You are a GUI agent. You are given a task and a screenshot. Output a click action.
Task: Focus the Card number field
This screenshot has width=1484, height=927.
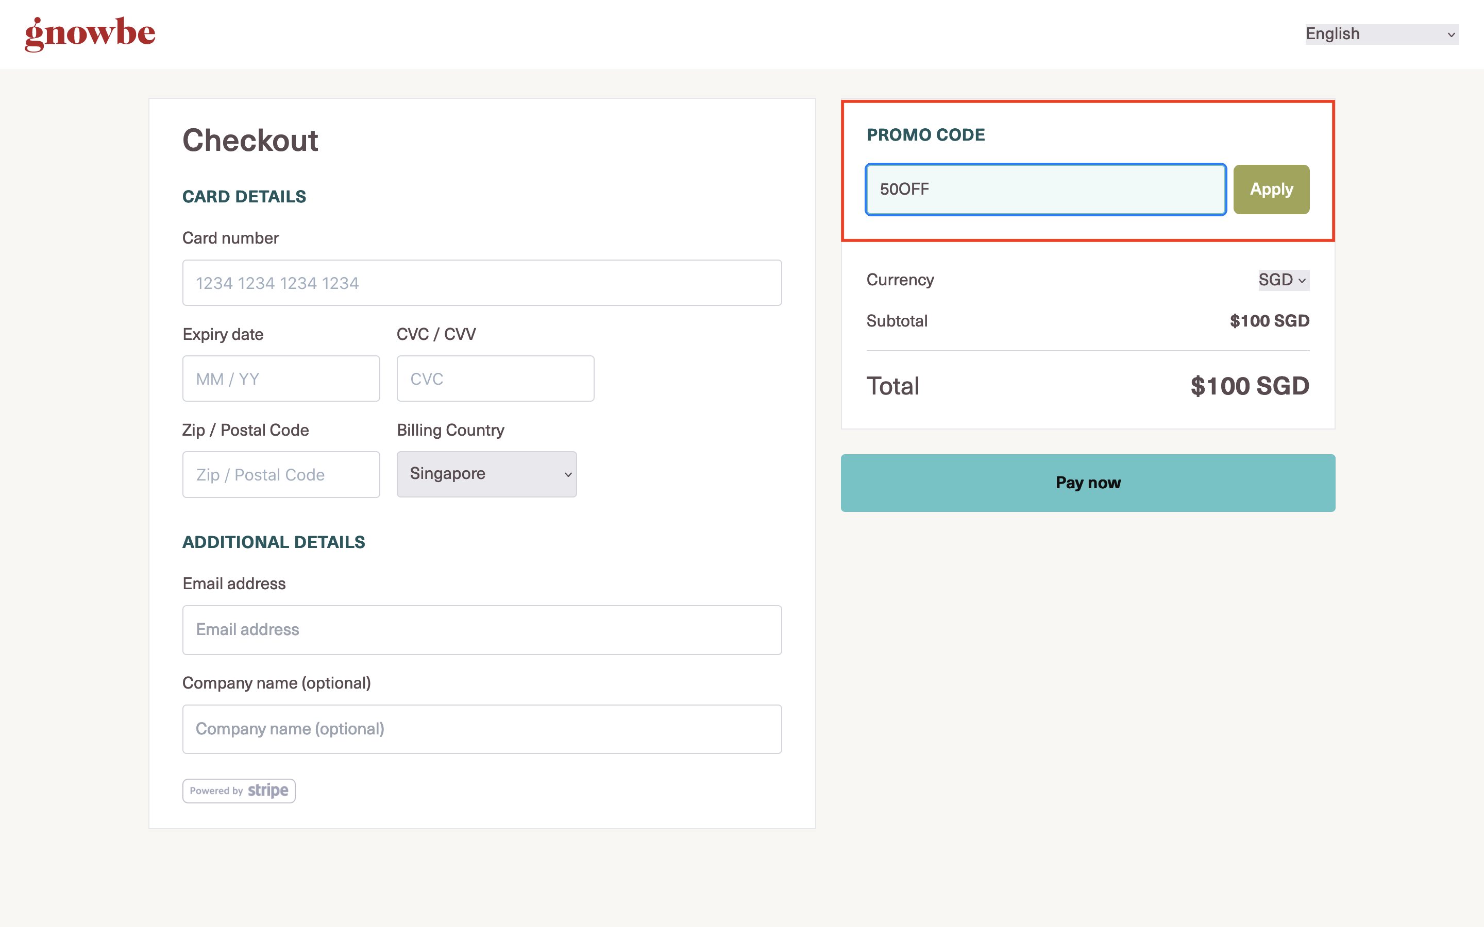click(482, 283)
